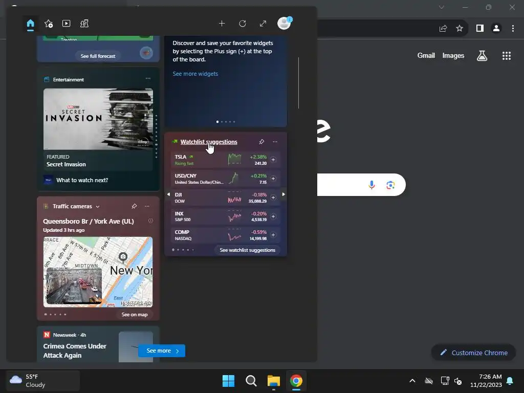524x393 pixels.
Task: Open taskbar weather widget 55°F Cloudy
Action: [43, 381]
